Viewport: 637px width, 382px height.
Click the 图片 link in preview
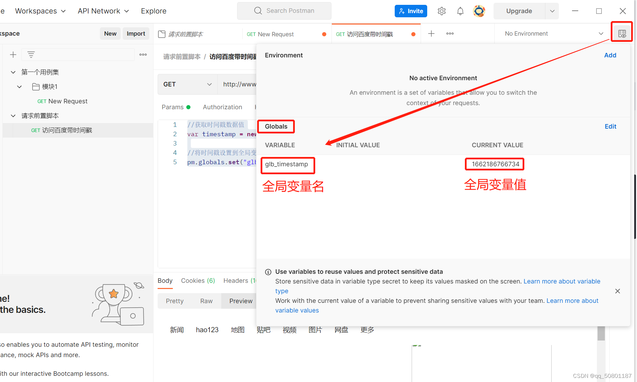click(315, 330)
